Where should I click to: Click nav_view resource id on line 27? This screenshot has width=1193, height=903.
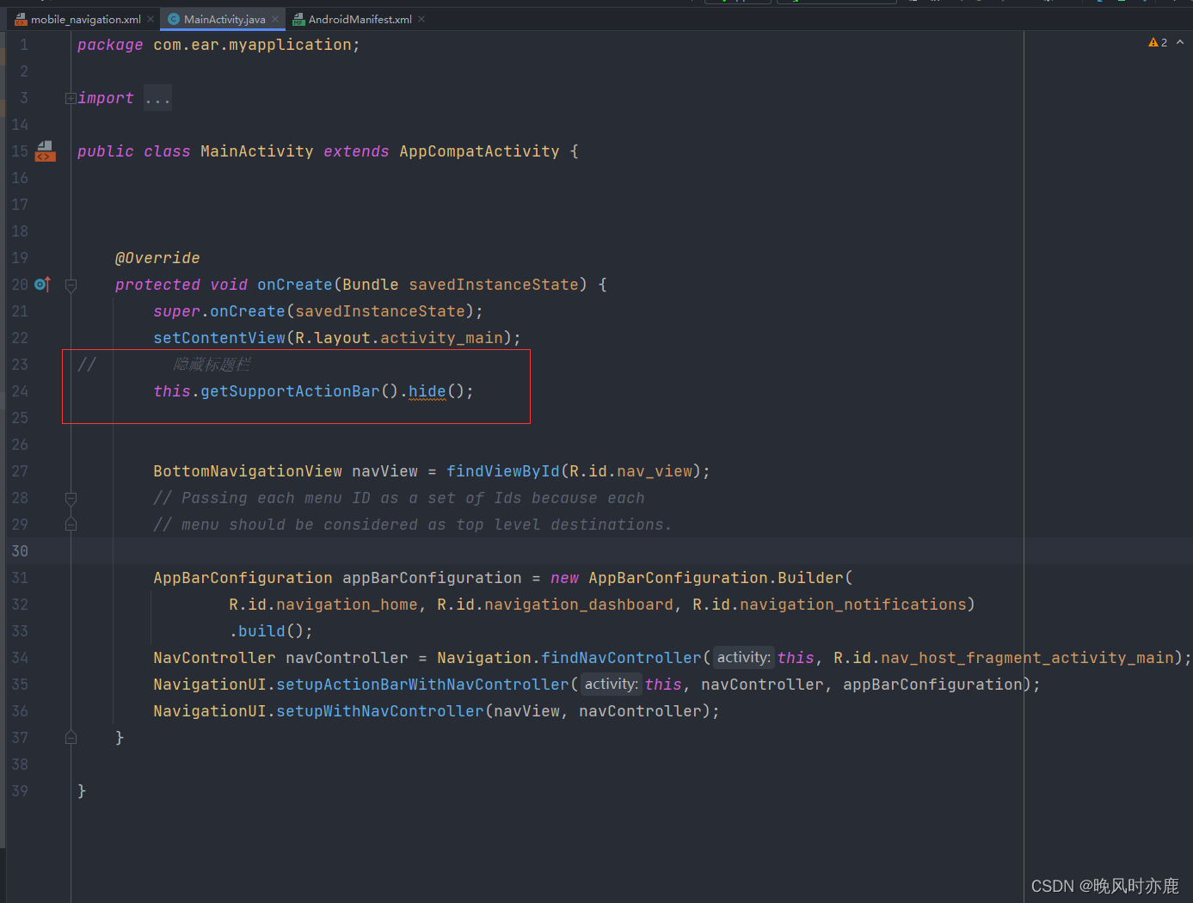pyautogui.click(x=655, y=471)
